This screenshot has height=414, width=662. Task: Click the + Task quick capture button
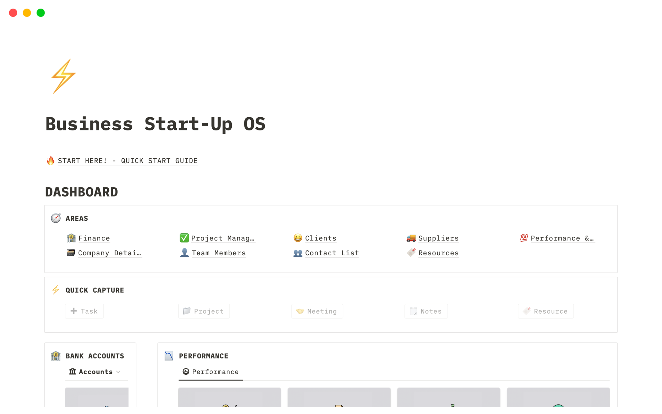[x=84, y=311]
